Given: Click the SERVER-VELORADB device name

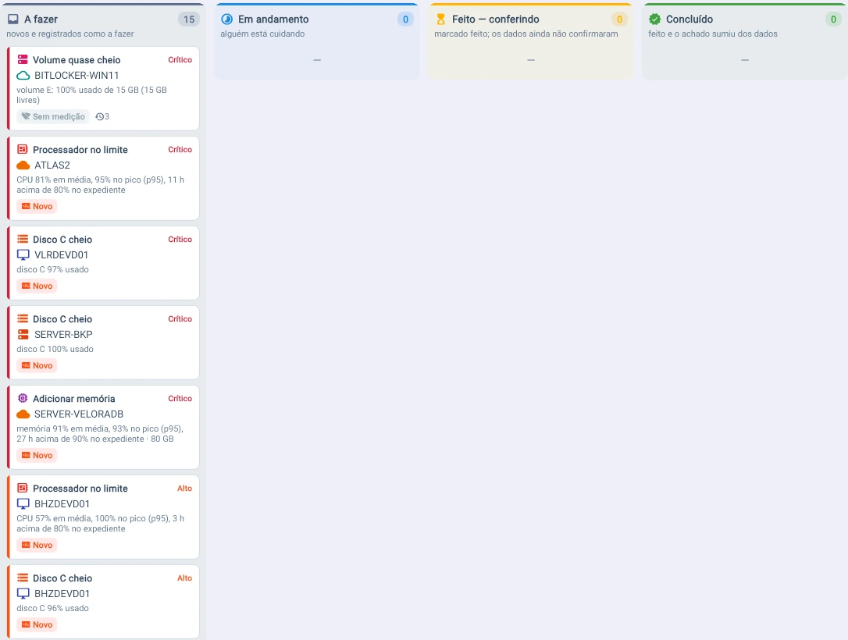Looking at the screenshot, I should [x=79, y=414].
